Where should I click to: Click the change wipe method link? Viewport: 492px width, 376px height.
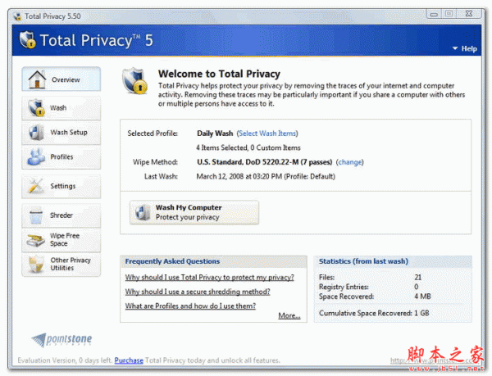(349, 162)
